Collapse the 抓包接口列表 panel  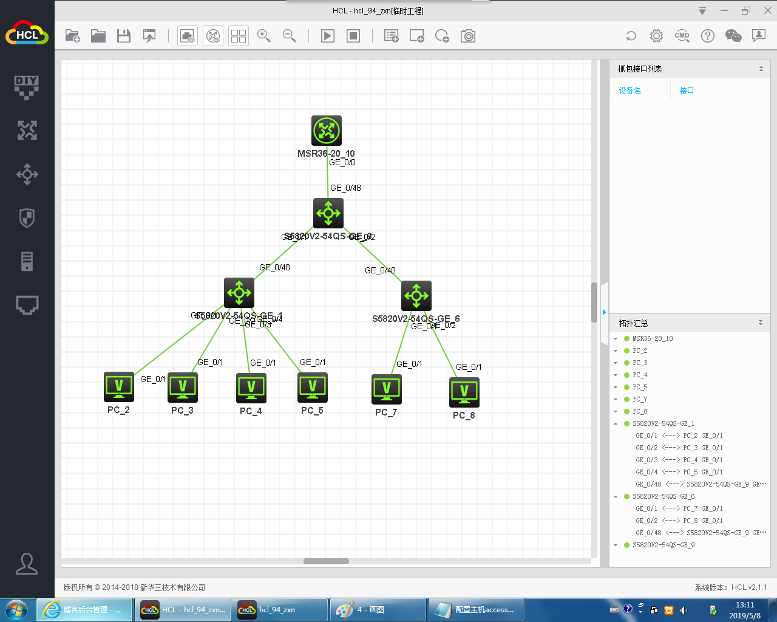click(761, 69)
